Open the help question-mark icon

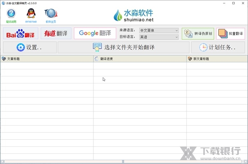[11, 13]
